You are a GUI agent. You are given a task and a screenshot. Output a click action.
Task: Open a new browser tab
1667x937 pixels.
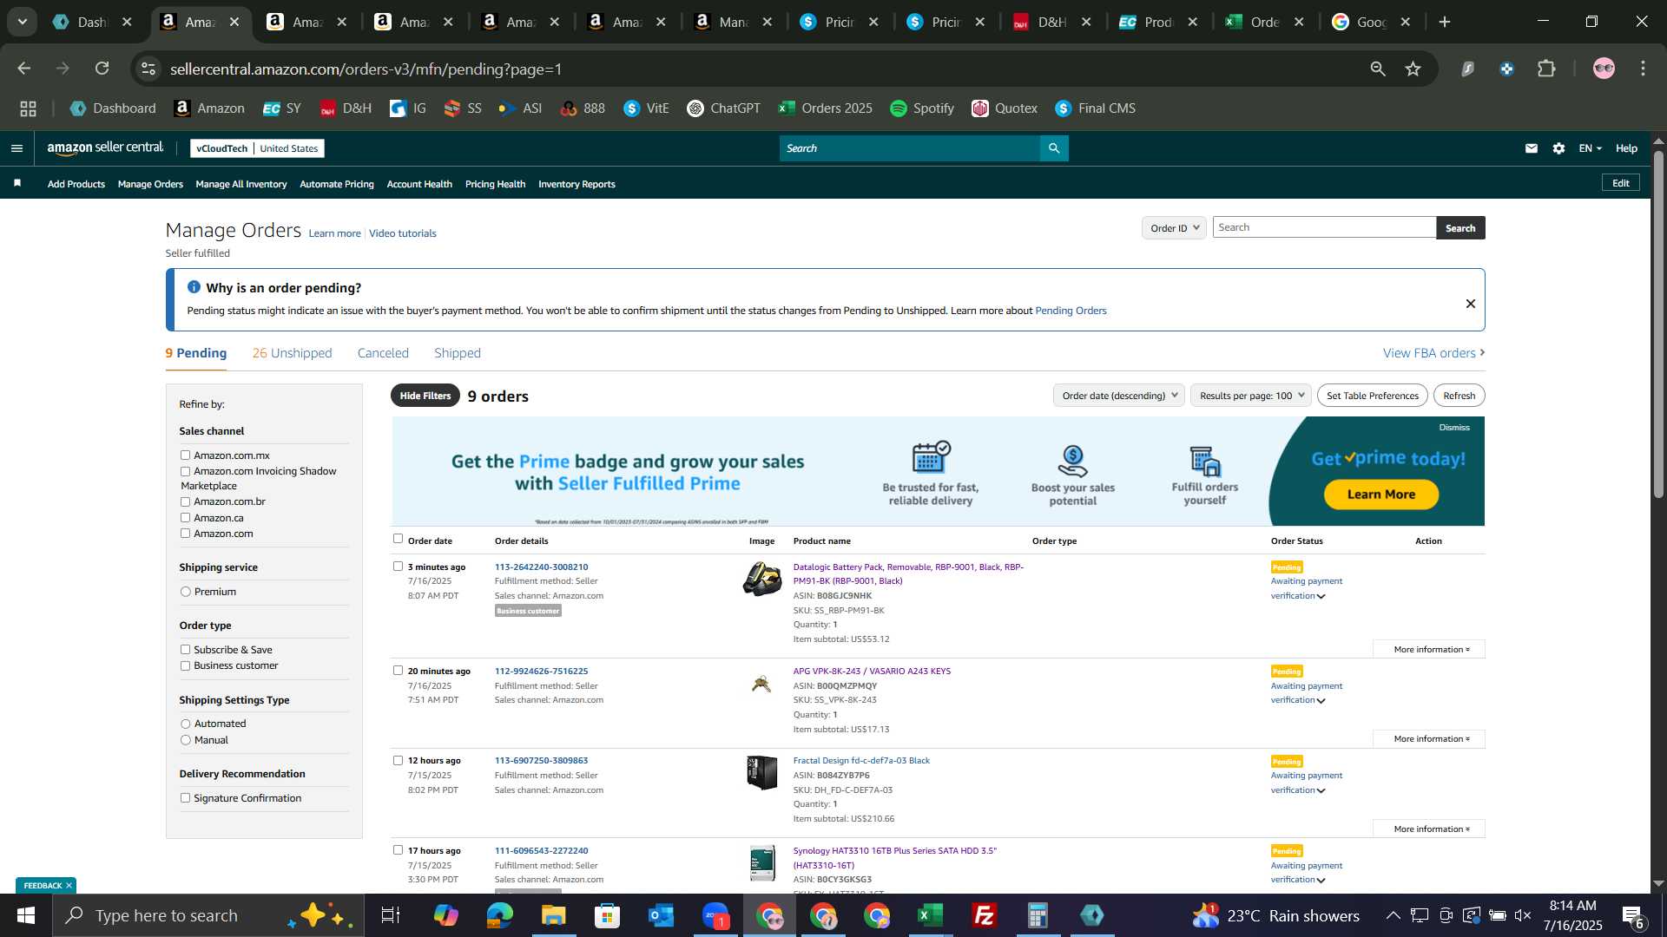point(1445,22)
